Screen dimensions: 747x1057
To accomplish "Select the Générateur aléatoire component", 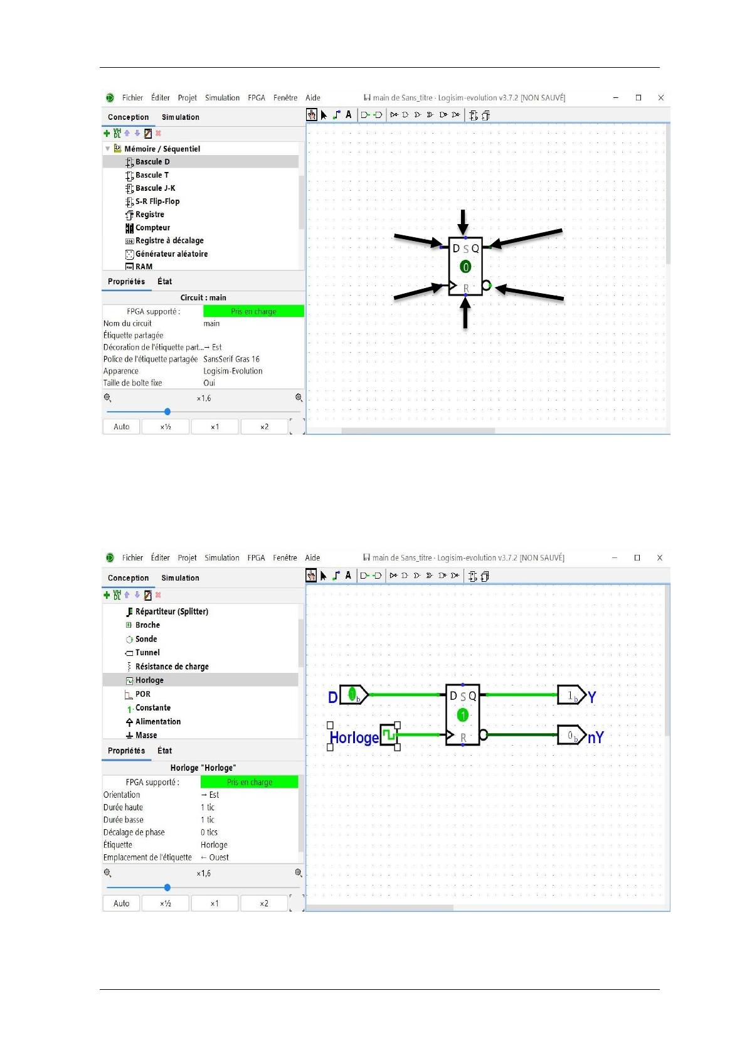I will [171, 254].
